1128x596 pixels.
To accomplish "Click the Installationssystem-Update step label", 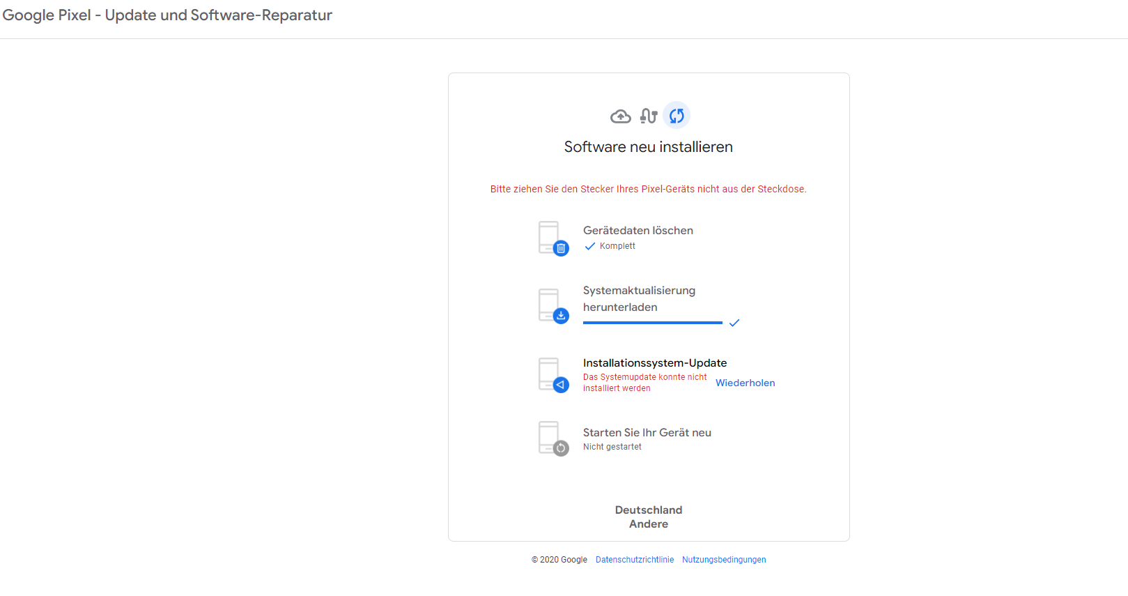I will pos(655,363).
